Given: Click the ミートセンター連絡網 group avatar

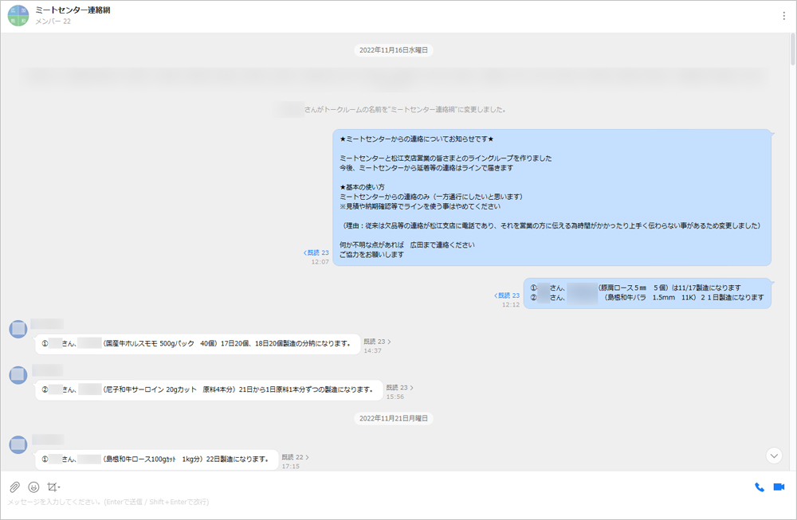Looking at the screenshot, I should tap(18, 16).
